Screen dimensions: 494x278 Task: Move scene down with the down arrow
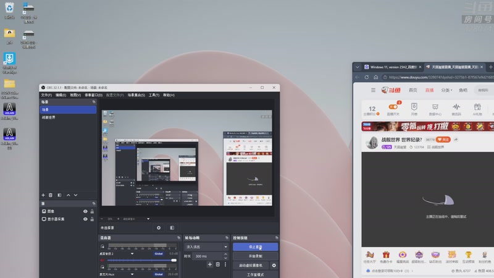coord(75,195)
